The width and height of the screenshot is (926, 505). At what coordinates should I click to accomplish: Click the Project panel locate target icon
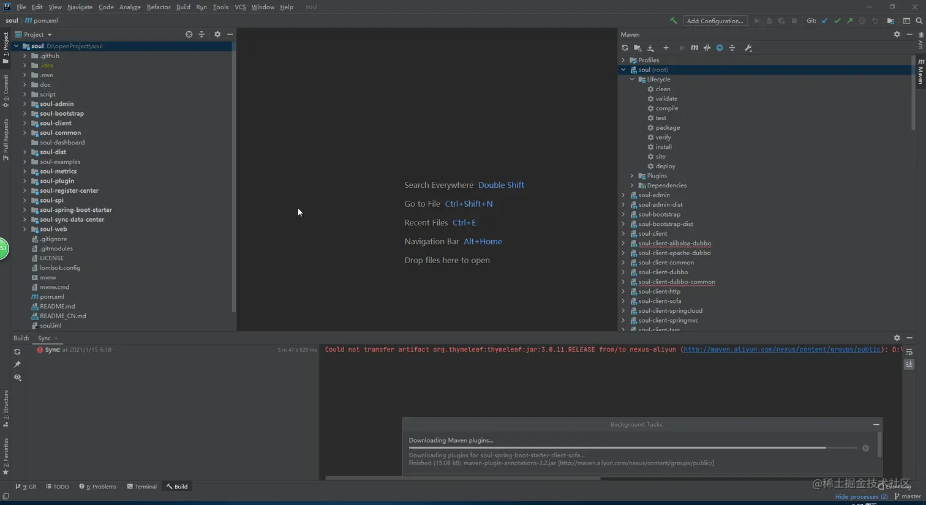[x=189, y=34]
